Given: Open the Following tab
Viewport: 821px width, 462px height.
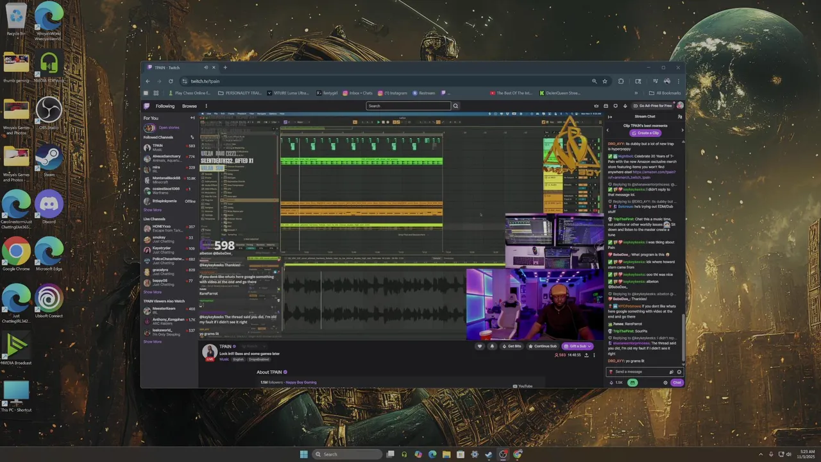Looking at the screenshot, I should pos(165,106).
